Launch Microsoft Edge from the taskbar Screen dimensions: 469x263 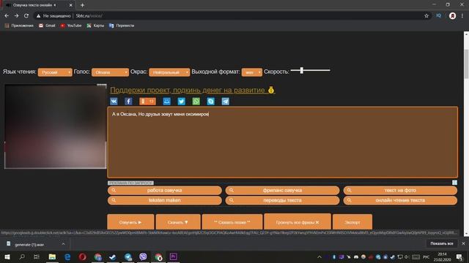[67, 256]
